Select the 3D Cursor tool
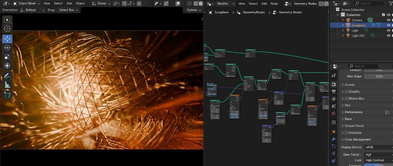The image size is (393, 166). tap(7, 28)
